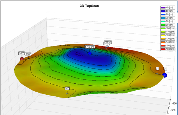
Task: Click the blue sphere marker at 0°
Action: (x=165, y=75)
